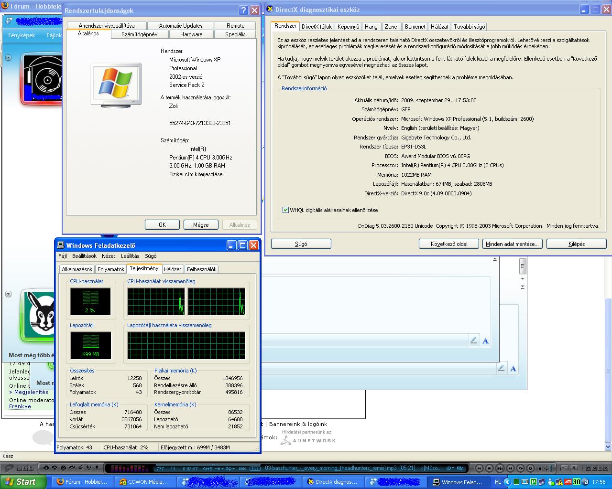
Task: Click the ATI tray icon
Action: coord(568,482)
